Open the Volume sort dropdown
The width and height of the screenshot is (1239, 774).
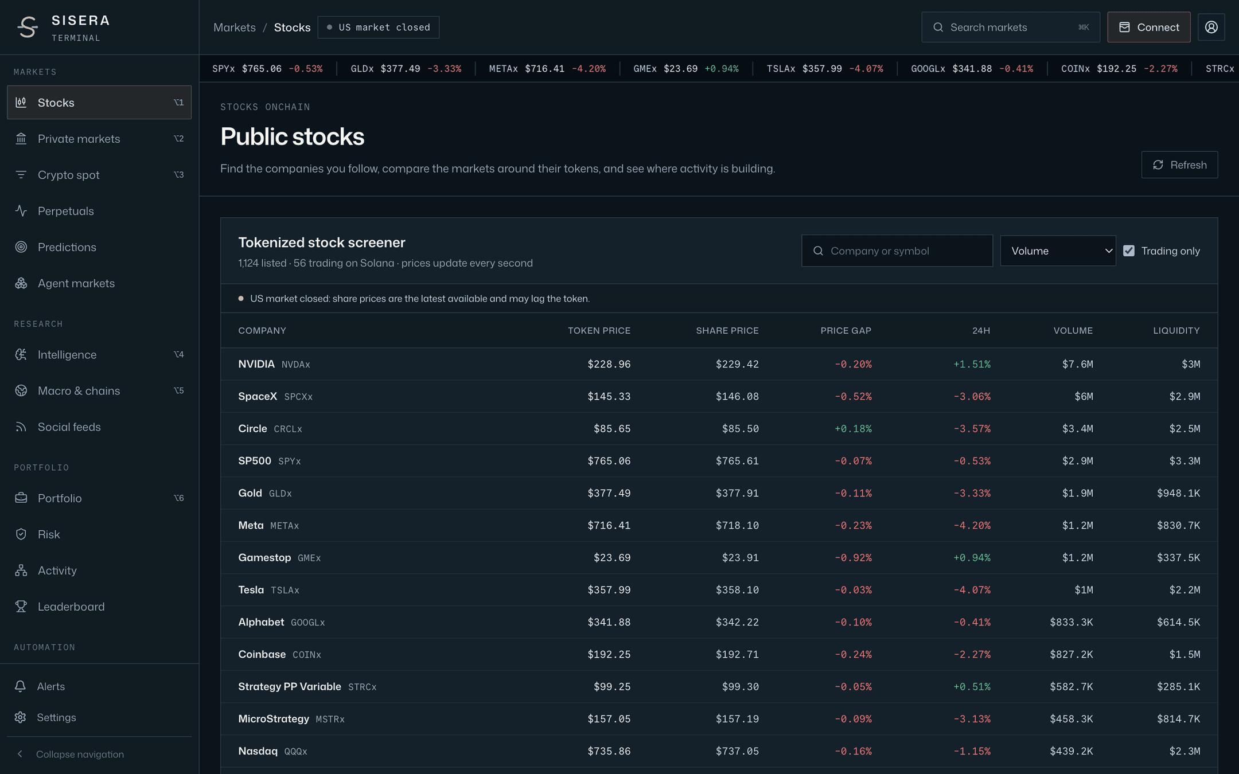click(x=1058, y=251)
